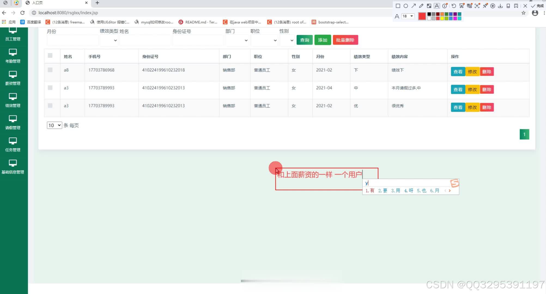The image size is (546, 294).
Task: Check the row checkbox for a8
Action: pos(50,70)
